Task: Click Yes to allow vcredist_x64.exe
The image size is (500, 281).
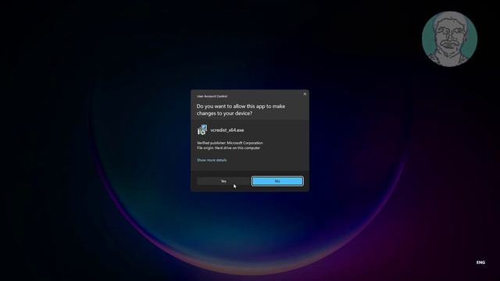Action: point(223,181)
